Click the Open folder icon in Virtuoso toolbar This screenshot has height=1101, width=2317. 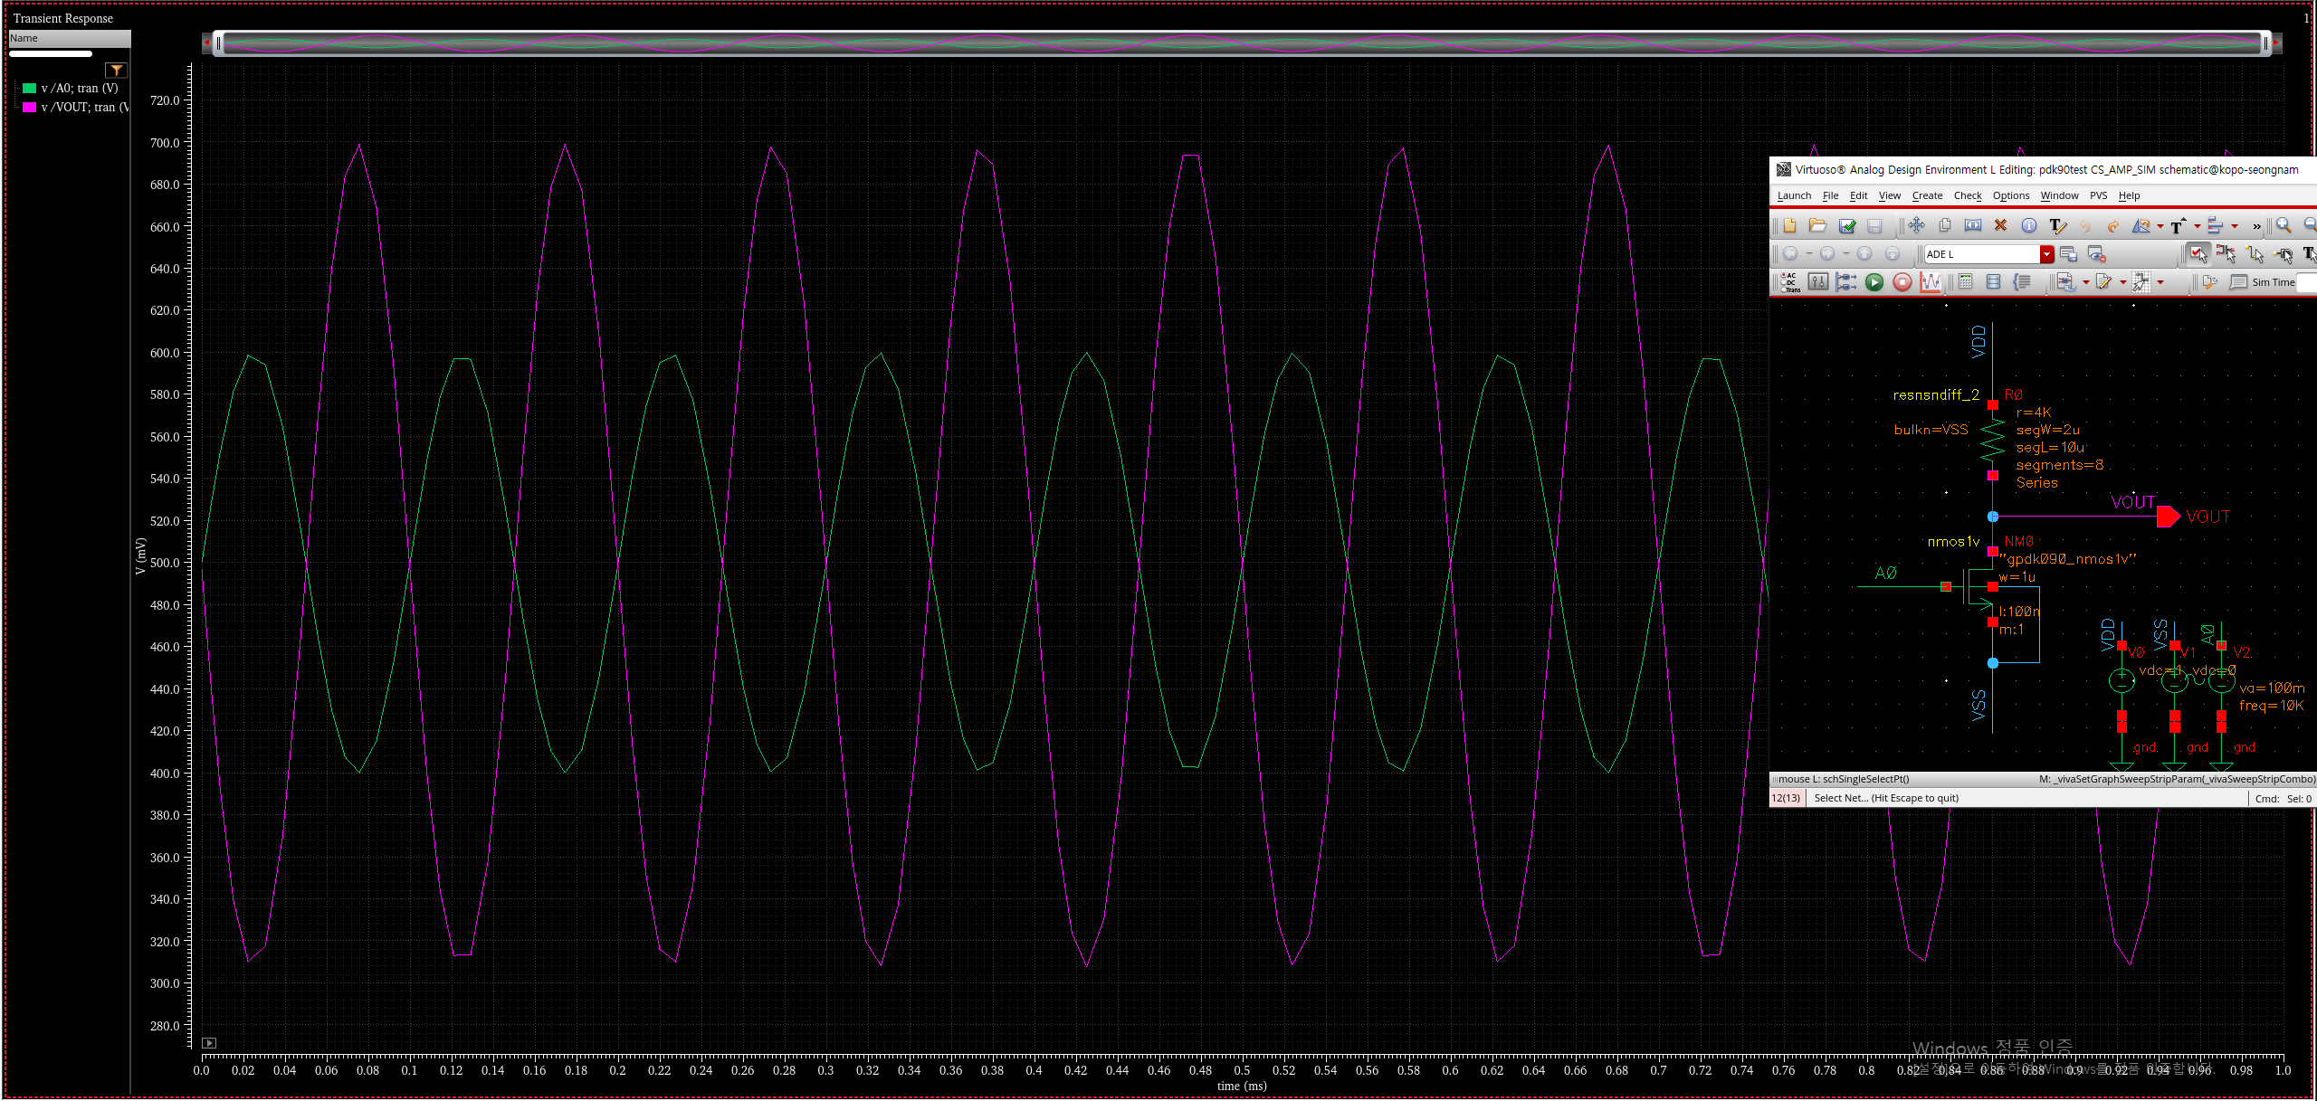[1817, 225]
